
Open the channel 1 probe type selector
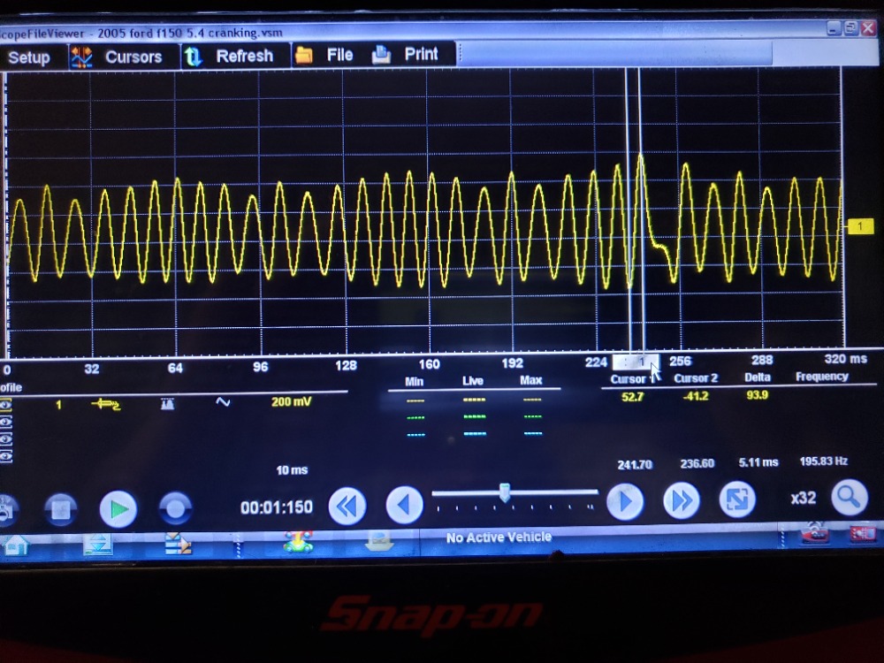point(106,403)
